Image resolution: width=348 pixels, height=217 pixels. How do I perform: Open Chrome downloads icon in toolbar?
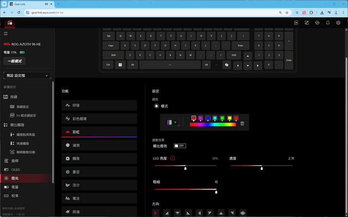[x=322, y=12]
